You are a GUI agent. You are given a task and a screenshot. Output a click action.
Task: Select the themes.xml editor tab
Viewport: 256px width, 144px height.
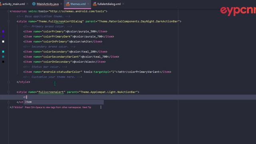click(78, 4)
